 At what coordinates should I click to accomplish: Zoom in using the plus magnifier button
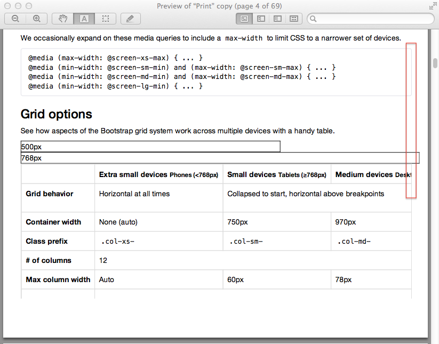[x=37, y=19]
